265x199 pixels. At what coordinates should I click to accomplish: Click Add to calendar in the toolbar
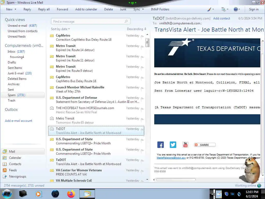click(86, 9)
